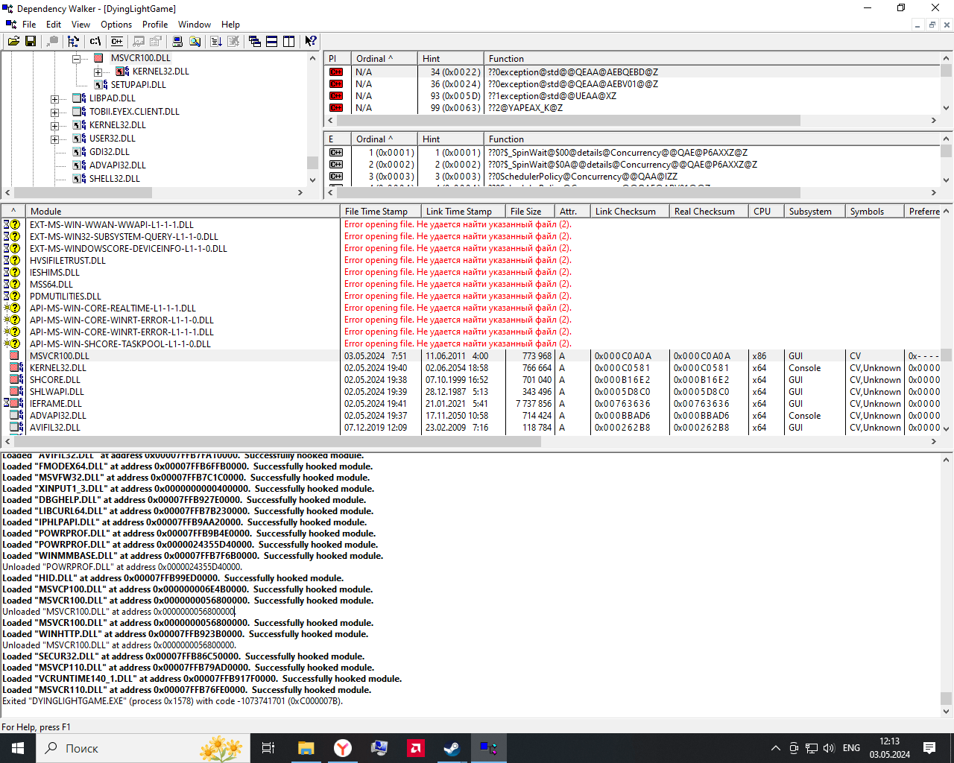Click the Start Profiling toolbar icon

coord(216,41)
